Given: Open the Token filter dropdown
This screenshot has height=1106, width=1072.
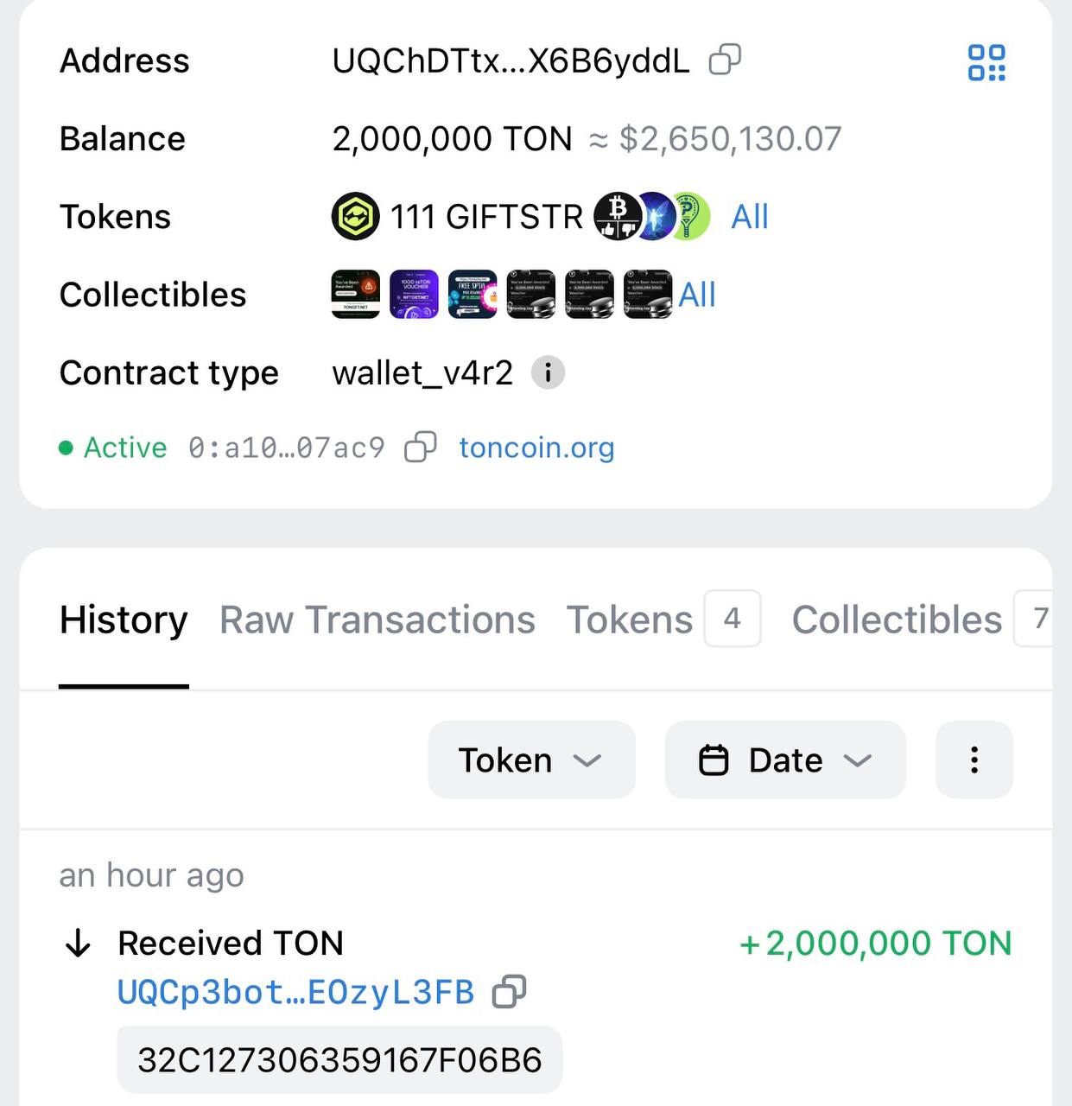Looking at the screenshot, I should pyautogui.click(x=531, y=760).
